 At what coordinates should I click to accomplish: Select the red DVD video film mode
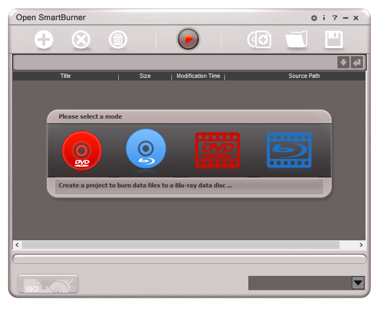[x=218, y=150]
